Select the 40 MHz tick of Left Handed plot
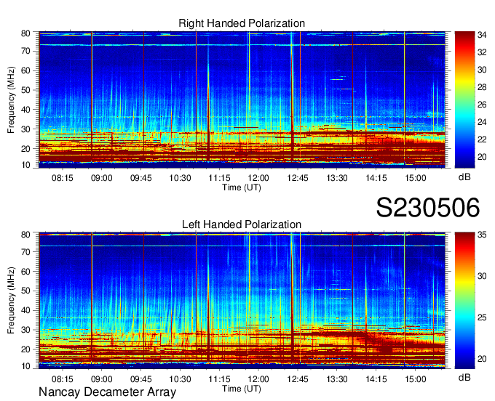 tap(25, 310)
